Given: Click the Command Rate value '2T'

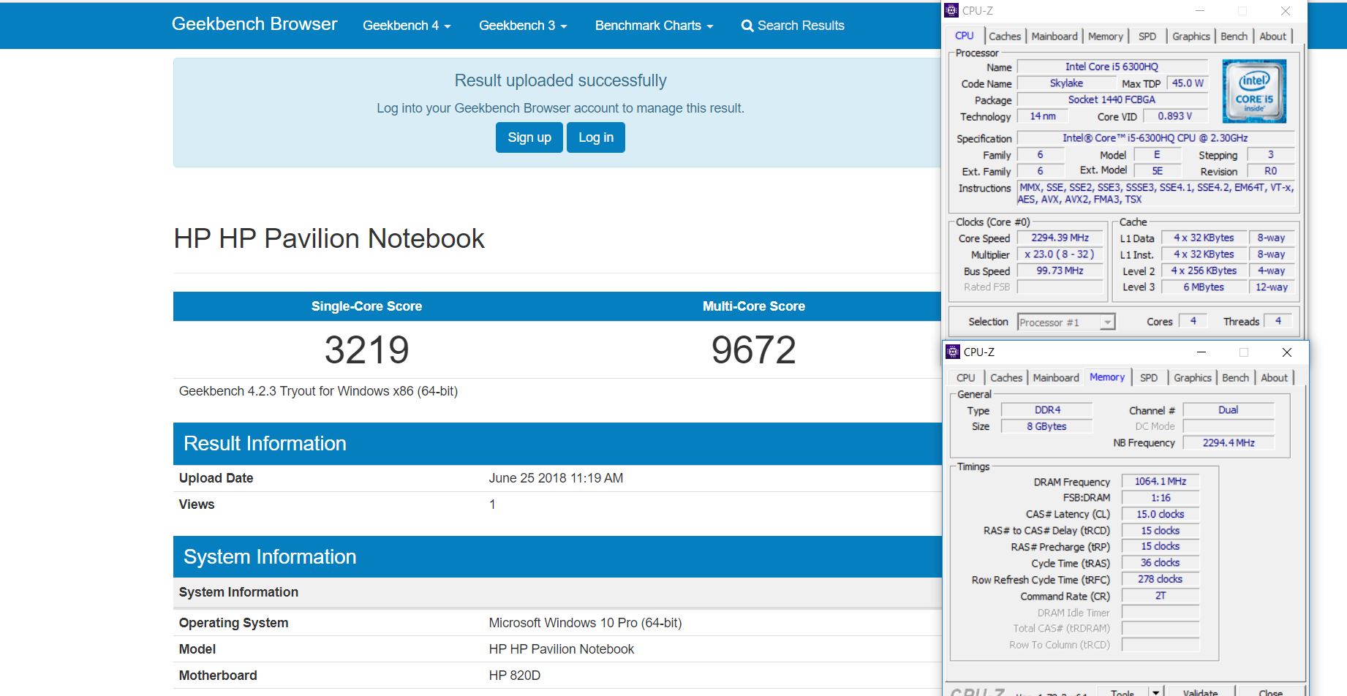Looking at the screenshot, I should pyautogui.click(x=1161, y=596).
